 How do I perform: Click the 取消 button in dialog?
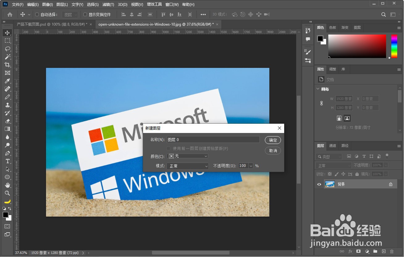(273, 151)
